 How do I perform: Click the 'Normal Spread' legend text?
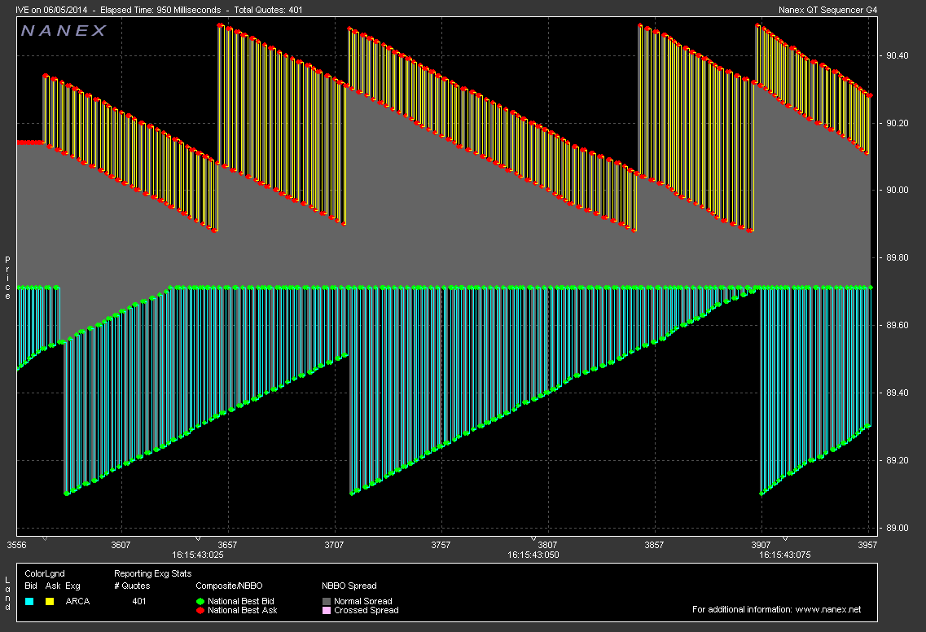pos(362,601)
